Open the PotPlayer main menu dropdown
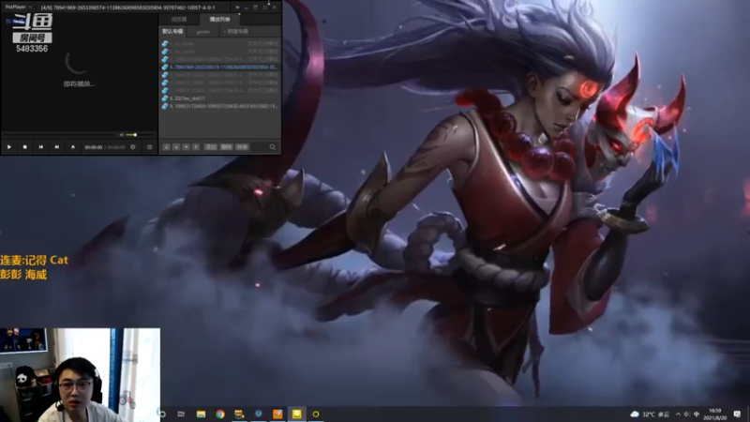750x422 pixels. click(x=18, y=8)
